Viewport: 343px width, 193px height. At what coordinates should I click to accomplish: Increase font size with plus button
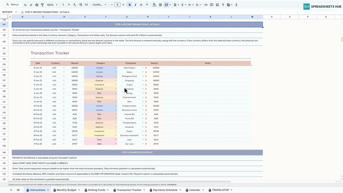(123, 5)
